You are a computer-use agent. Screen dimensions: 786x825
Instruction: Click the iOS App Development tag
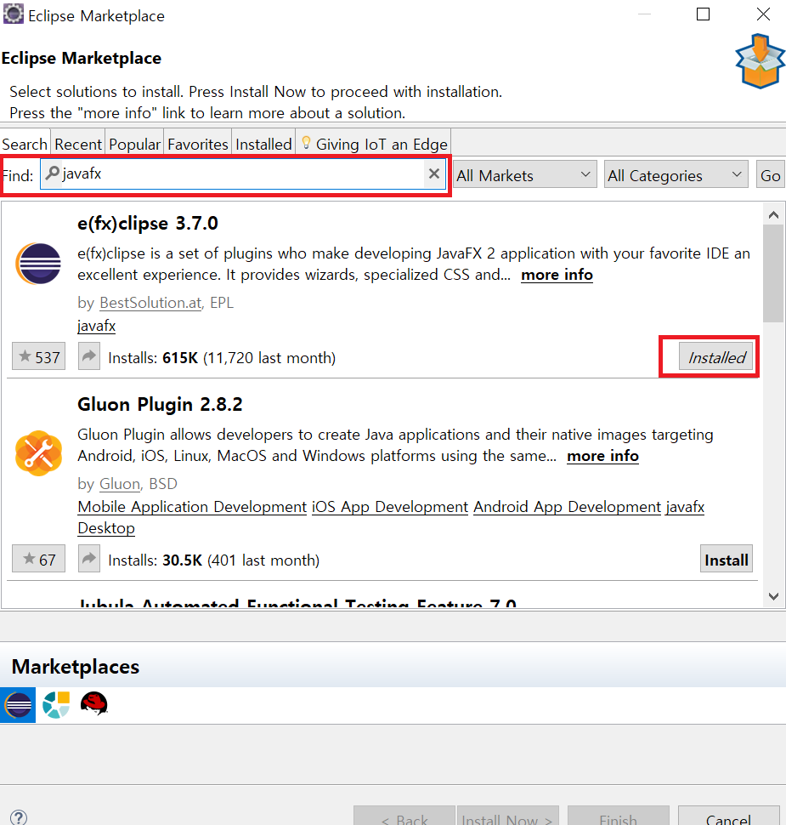point(389,507)
